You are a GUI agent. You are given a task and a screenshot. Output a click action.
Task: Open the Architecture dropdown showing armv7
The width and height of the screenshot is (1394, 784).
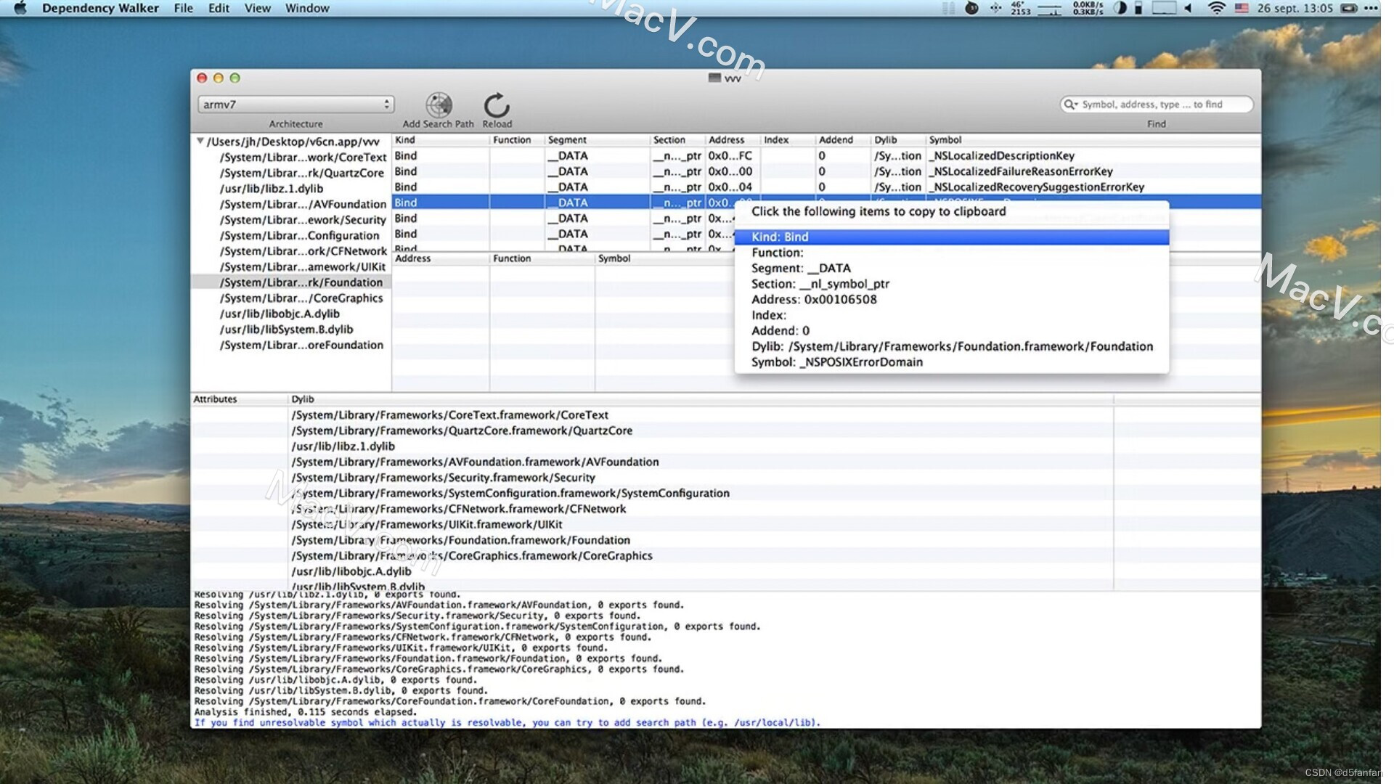295,104
